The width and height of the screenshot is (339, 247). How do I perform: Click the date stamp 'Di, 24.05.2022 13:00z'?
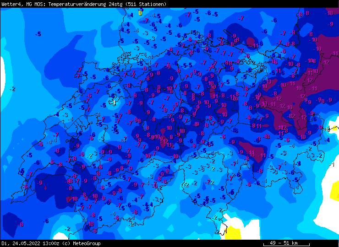click(x=30, y=243)
